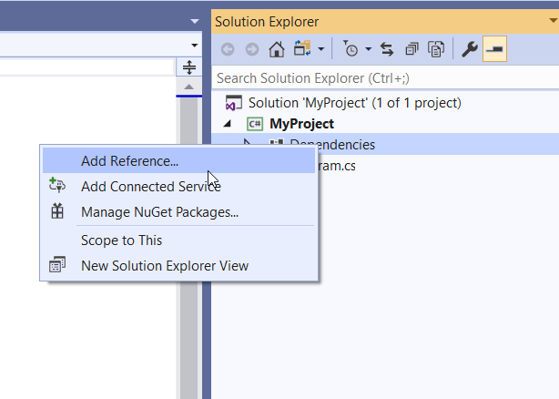Screen dimensions: 559x399
Task: Click the editor split handle icon
Action: pyautogui.click(x=189, y=67)
